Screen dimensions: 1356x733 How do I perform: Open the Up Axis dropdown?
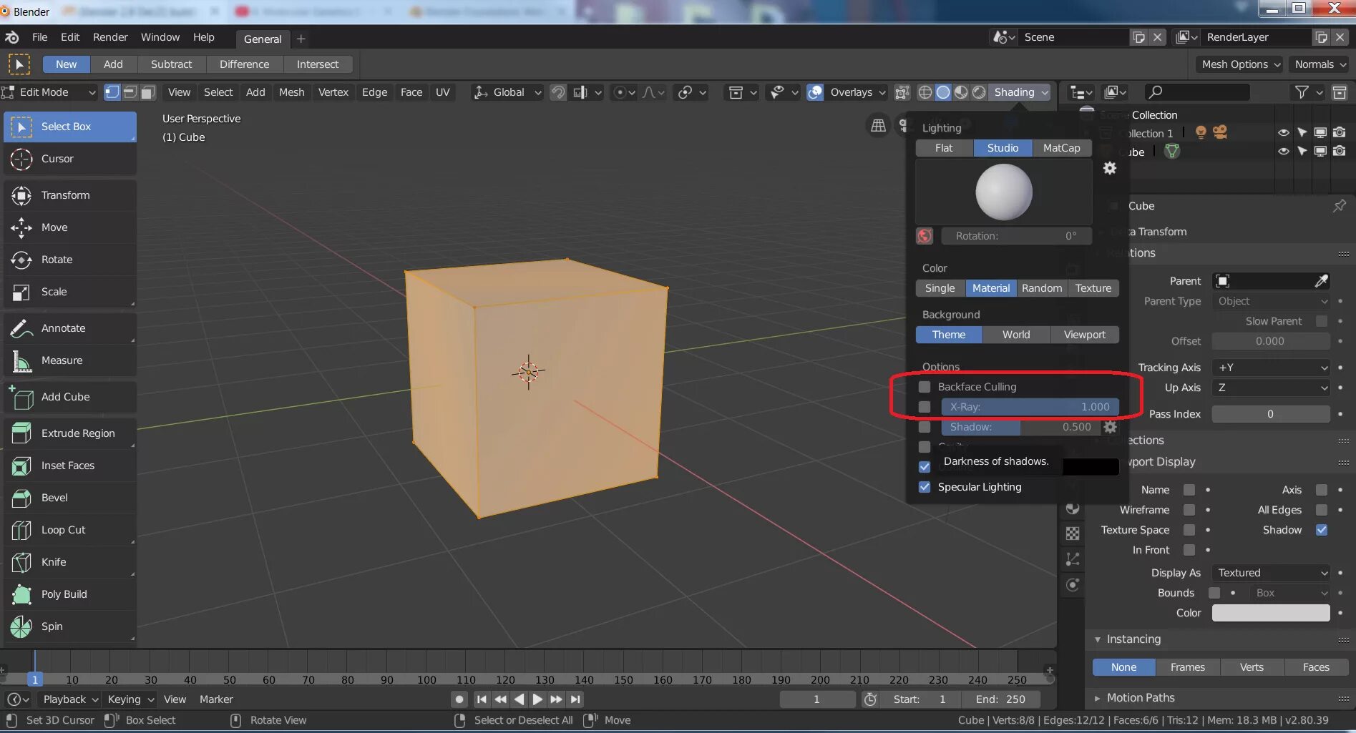[x=1271, y=388]
